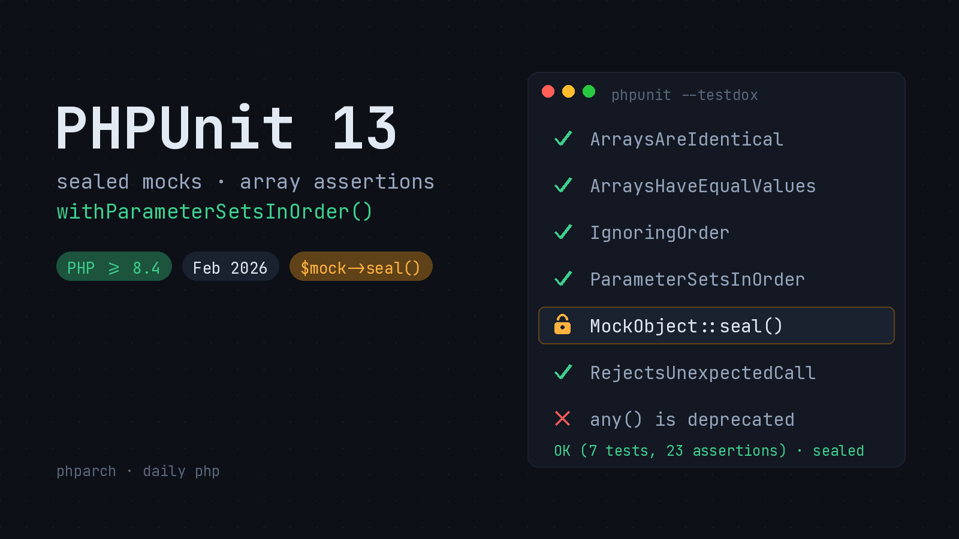959x539 pixels.
Task: Select the ParameterSetsInOrder test row text
Action: click(698, 279)
